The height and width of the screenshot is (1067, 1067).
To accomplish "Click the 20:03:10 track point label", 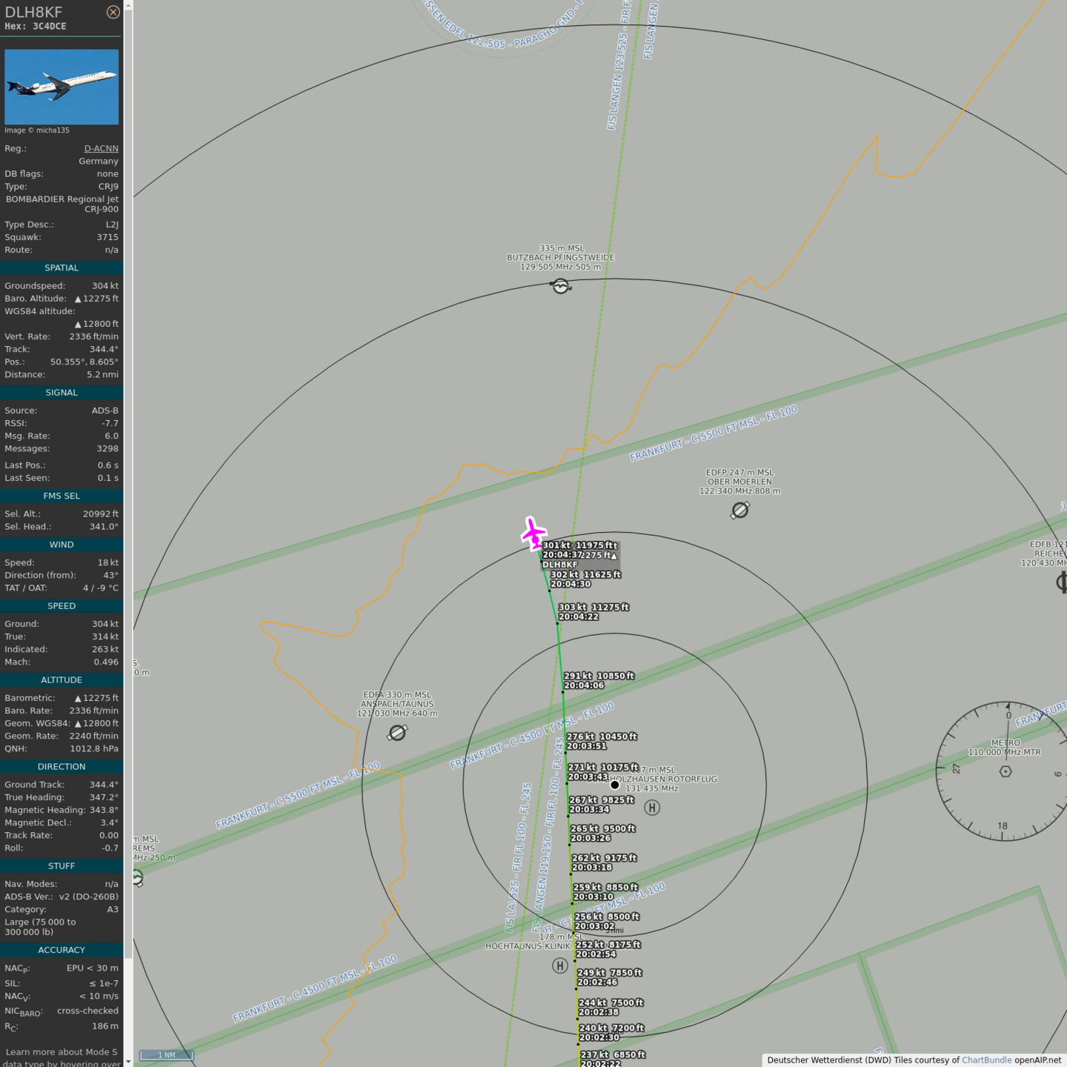I will pos(593,897).
